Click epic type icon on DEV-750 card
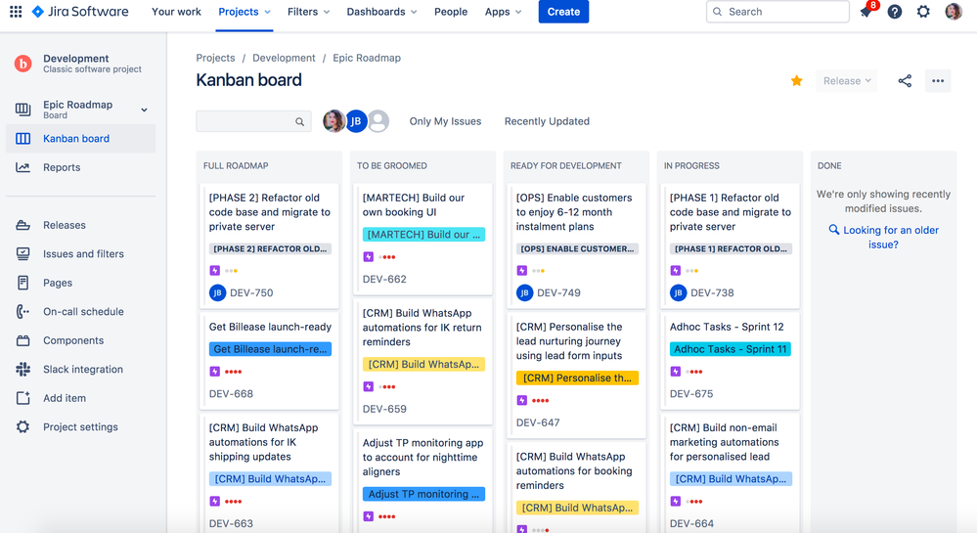This screenshot has width=977, height=533. pos(214,271)
